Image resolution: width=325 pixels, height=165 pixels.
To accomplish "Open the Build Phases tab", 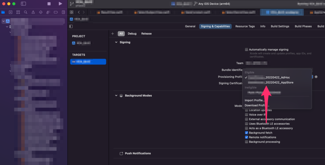I will click(303, 26).
